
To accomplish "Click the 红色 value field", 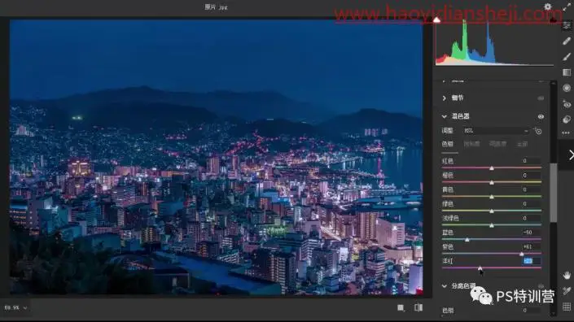I will 531,161.
